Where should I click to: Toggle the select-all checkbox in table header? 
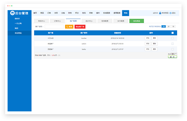click(x=173, y=33)
